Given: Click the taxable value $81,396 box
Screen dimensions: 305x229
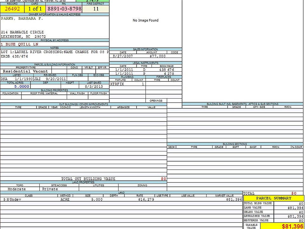Looking at the screenshot, I should point(282,226).
